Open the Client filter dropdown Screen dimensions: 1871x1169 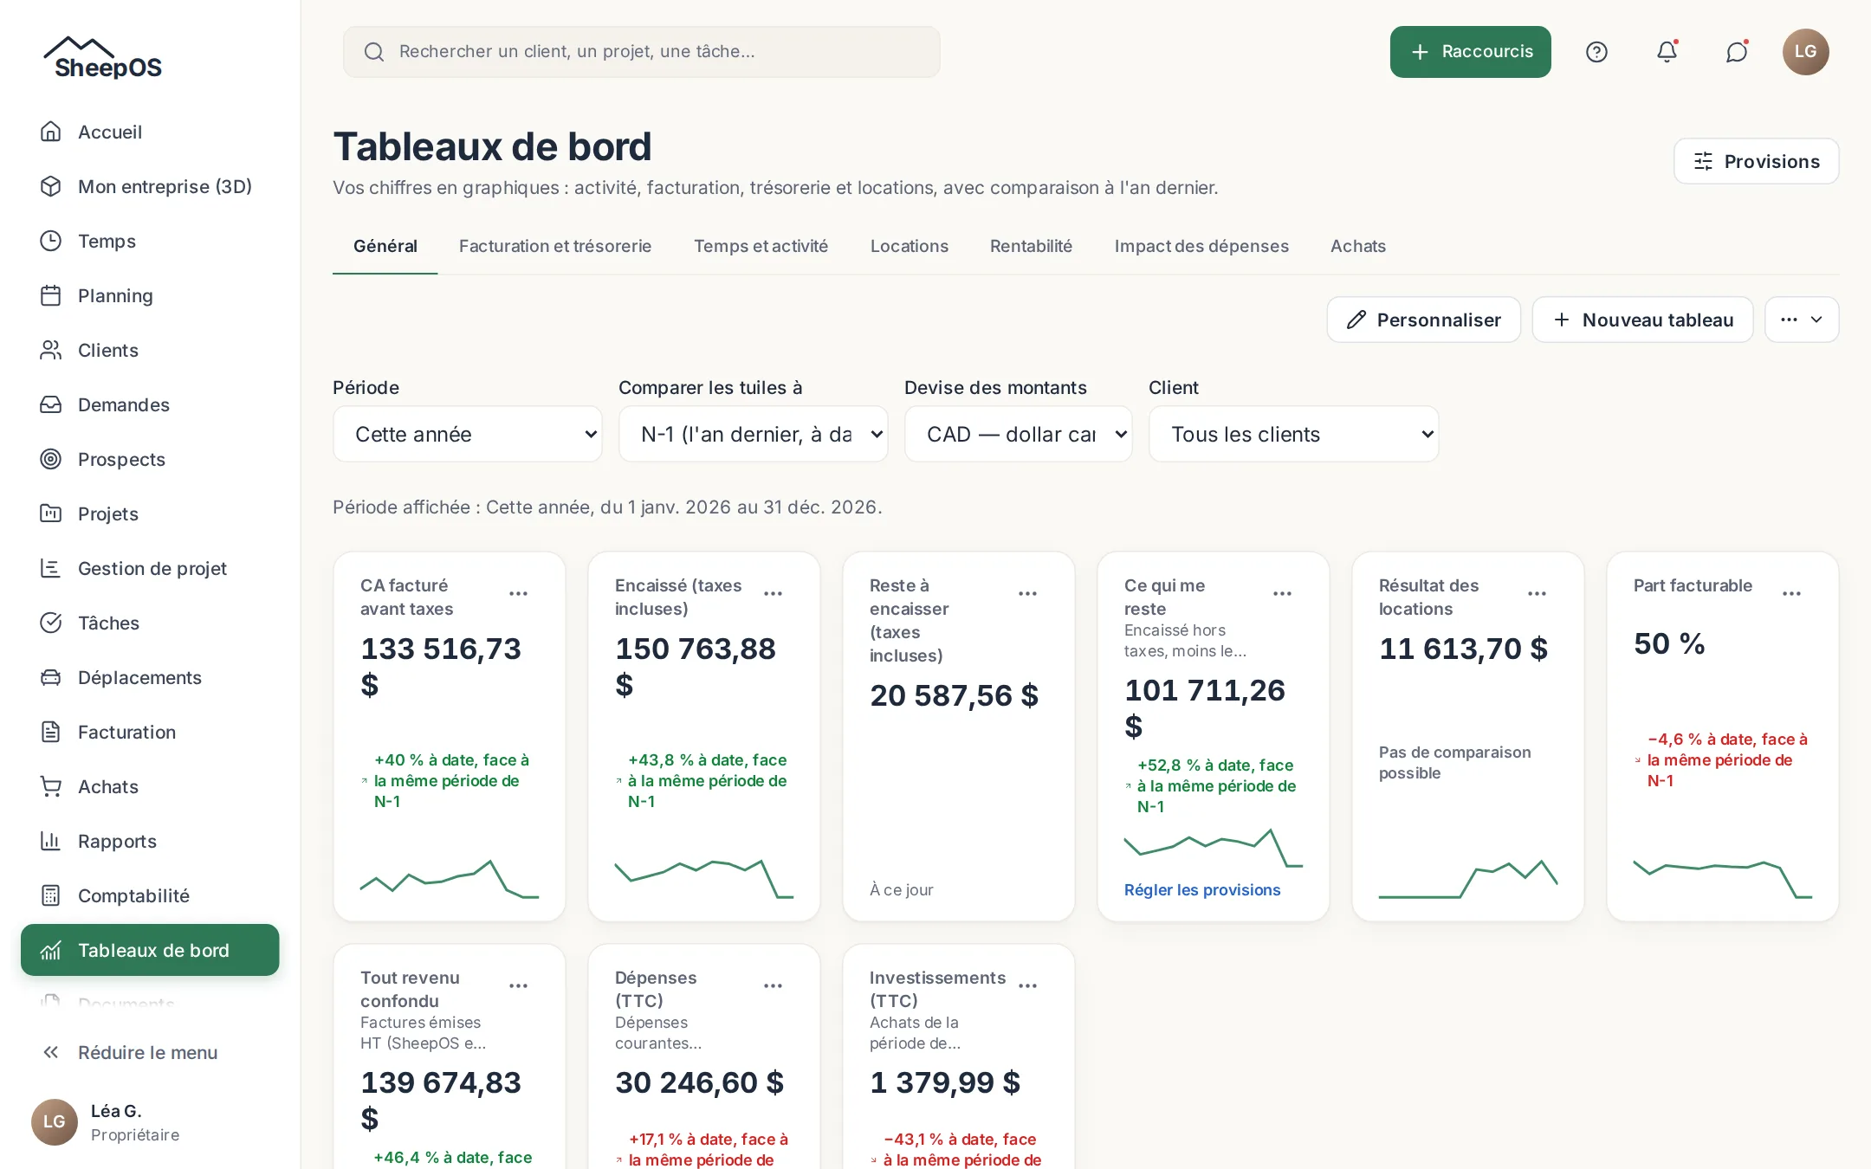pyautogui.click(x=1294, y=434)
